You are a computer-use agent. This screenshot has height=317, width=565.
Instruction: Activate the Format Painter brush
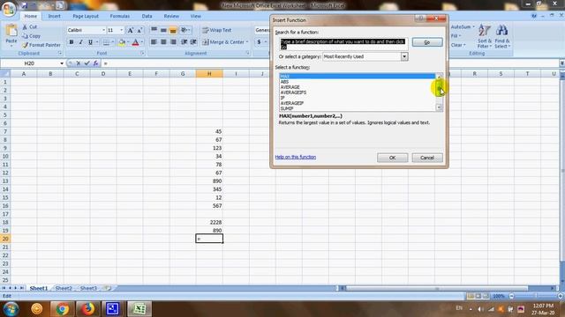(x=41, y=45)
